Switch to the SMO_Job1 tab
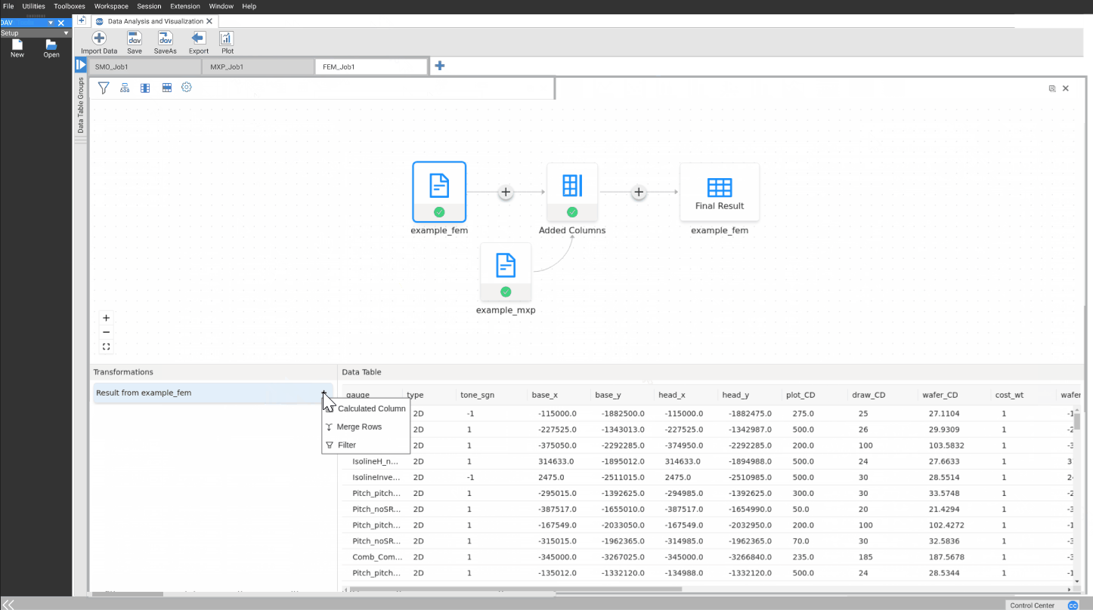The image size is (1093, 610). (x=144, y=66)
